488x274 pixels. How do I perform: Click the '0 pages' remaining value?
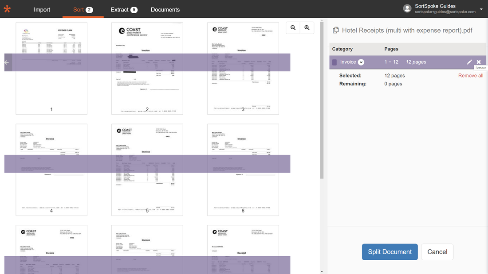click(393, 84)
